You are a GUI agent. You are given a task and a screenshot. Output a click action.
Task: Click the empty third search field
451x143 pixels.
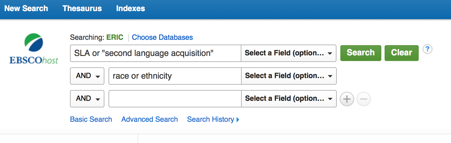pos(175,99)
